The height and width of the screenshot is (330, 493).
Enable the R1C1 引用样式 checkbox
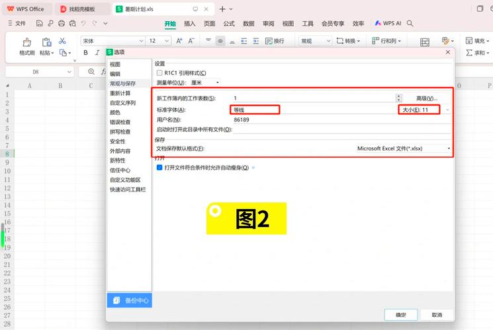(x=159, y=73)
